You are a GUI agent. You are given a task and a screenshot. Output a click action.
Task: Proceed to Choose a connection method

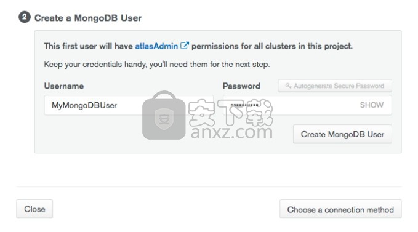click(340, 209)
